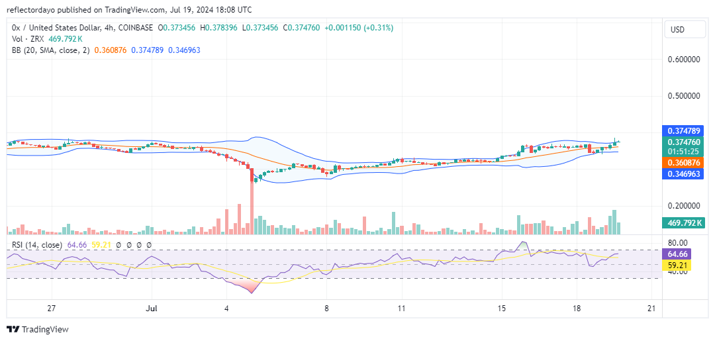Click the tallest red volume bar near July 5
Screen dimensions: 715x341
[252, 207]
